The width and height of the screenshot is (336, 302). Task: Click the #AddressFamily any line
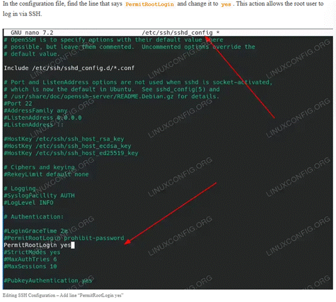click(x=35, y=110)
